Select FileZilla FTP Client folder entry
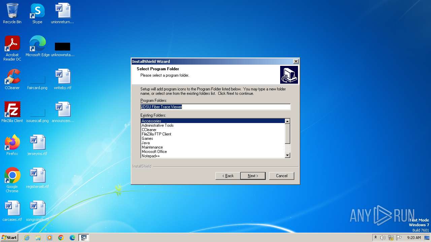Image resolution: width=431 pixels, height=242 pixels. (x=213, y=134)
